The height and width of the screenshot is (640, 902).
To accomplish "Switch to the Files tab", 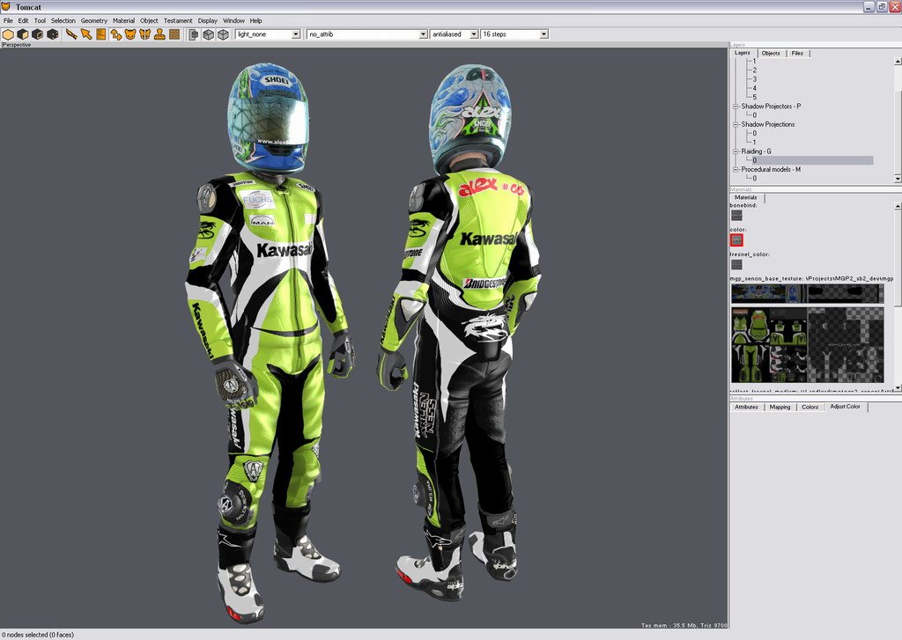I will [797, 54].
